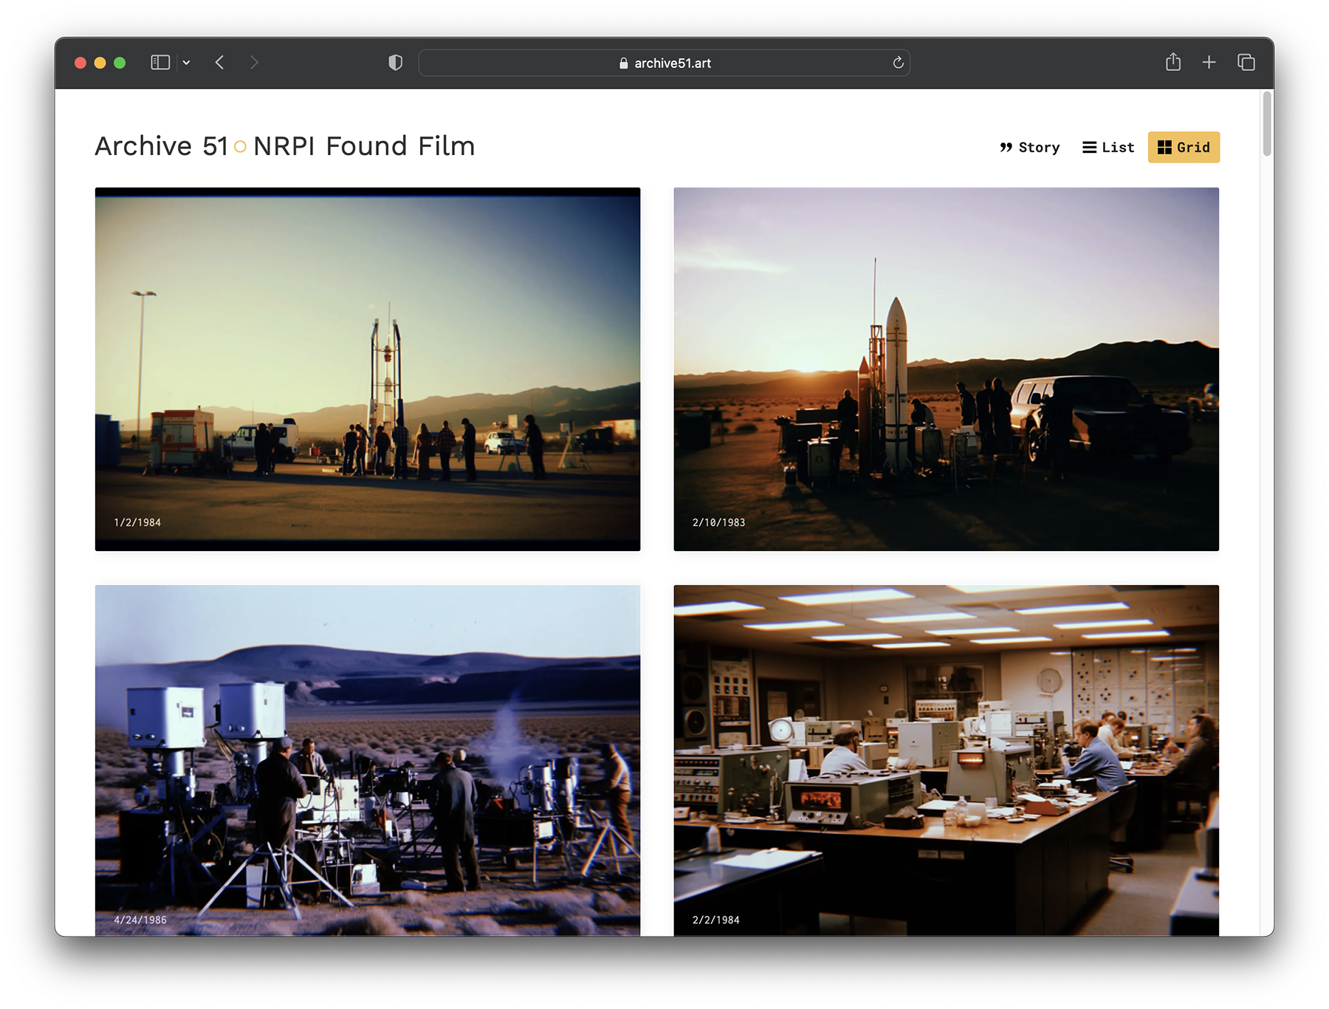
Task: Open the sunset rocket photo dated 2/10/1983
Action: [x=947, y=369]
